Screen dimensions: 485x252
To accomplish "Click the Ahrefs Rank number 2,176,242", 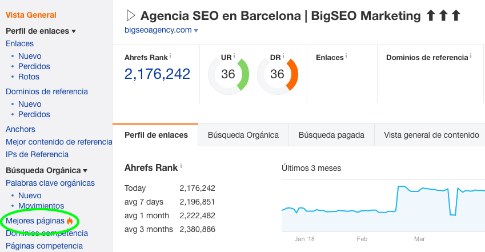I will [157, 74].
